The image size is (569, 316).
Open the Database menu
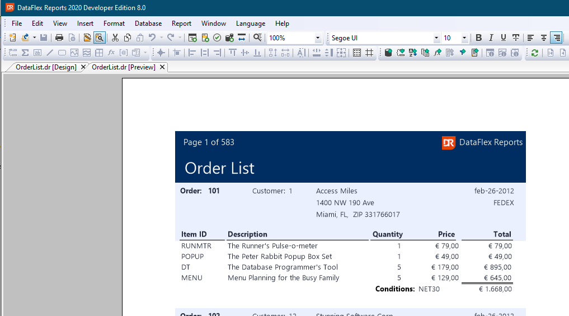148,24
